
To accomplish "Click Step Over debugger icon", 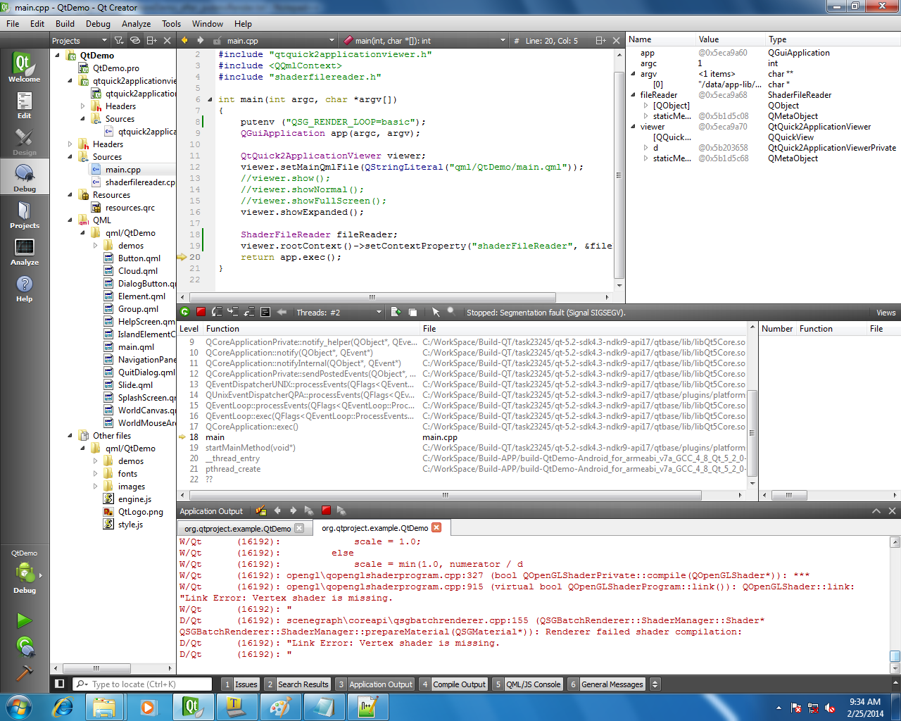I will coord(217,312).
